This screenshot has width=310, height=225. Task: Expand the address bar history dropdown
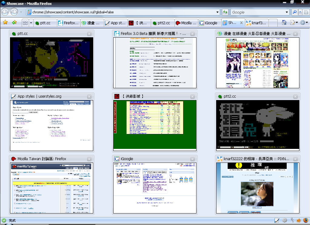218,12
